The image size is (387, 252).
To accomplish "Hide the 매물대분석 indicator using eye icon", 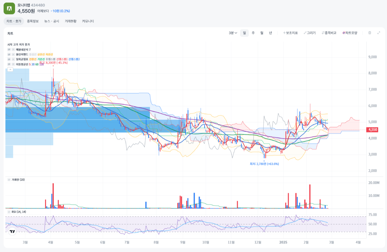I will pyautogui.click(x=9, y=50).
